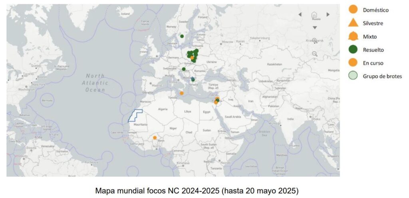
Task: Toggle the Grupo de brotes legend entry
Action: [x=353, y=76]
